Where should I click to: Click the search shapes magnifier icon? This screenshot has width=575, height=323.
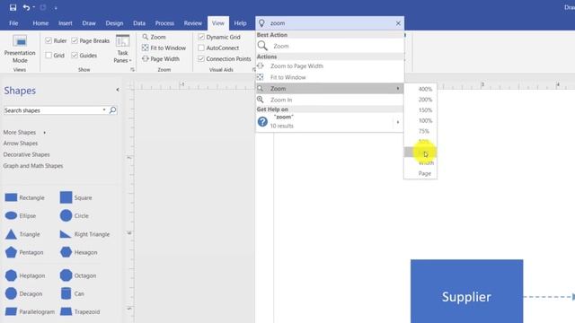pos(113,109)
